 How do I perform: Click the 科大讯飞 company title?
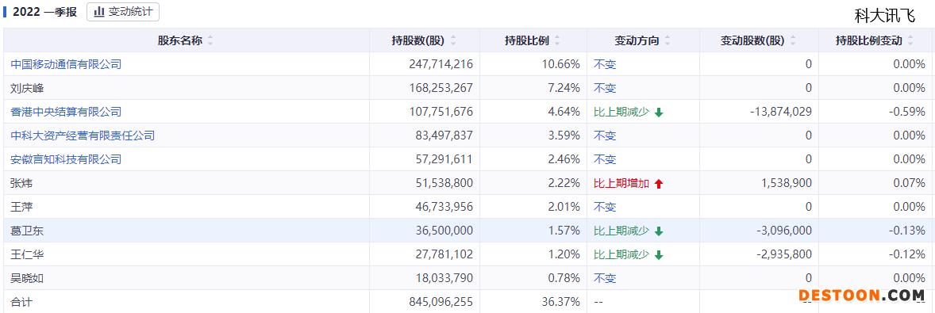coord(884,16)
